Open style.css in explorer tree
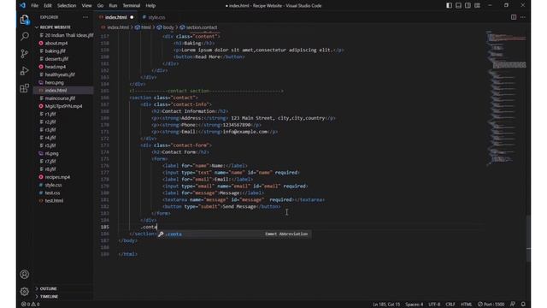This screenshot has height=308, width=547. pos(53,185)
